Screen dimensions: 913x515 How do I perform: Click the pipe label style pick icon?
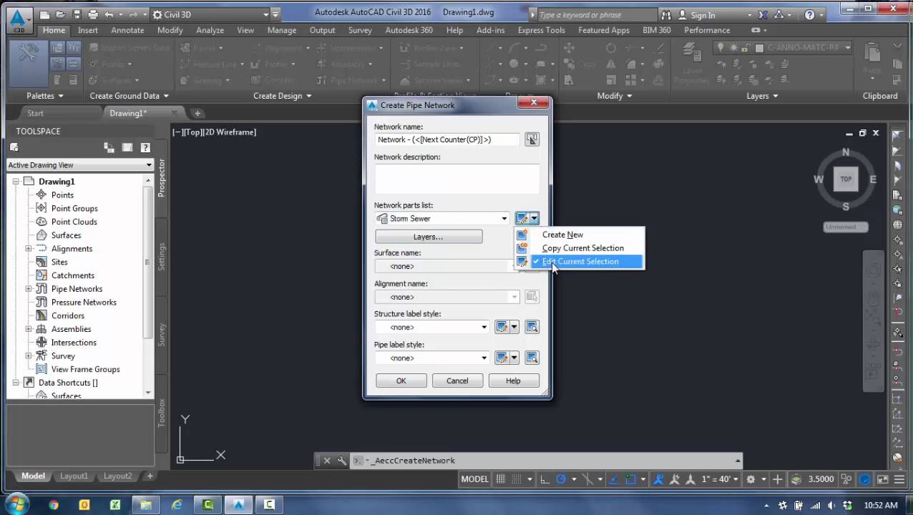(x=532, y=358)
